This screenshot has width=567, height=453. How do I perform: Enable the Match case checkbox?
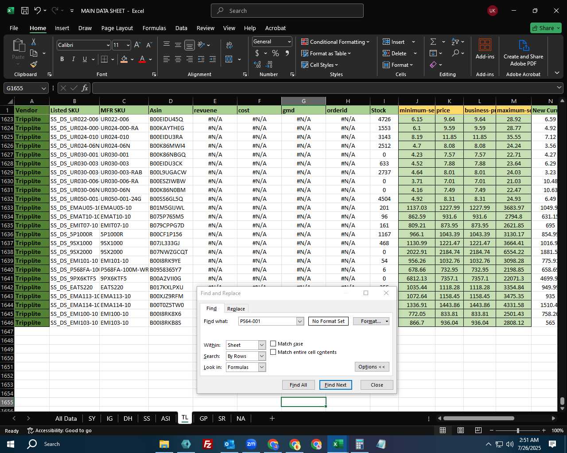[273, 343]
